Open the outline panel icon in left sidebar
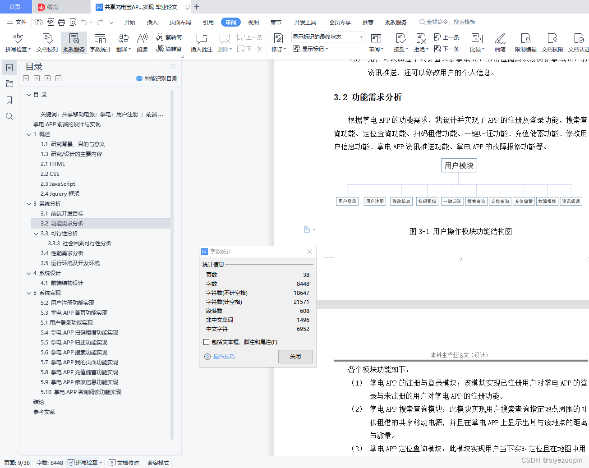 point(9,68)
